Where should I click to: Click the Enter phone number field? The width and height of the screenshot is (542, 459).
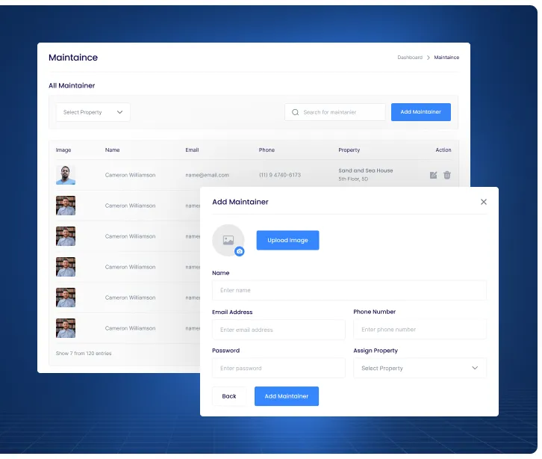click(x=420, y=329)
